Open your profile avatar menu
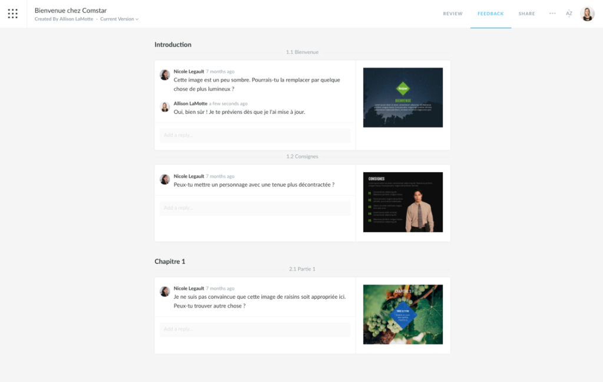Image resolution: width=603 pixels, height=382 pixels. 587,13
